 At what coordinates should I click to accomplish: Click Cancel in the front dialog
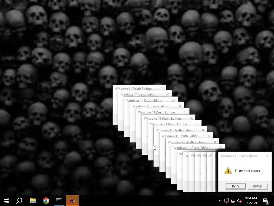(257, 186)
